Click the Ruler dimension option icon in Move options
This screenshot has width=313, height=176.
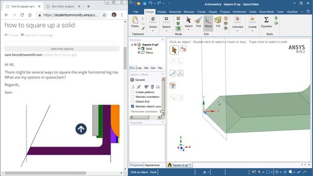(x=158, y=87)
